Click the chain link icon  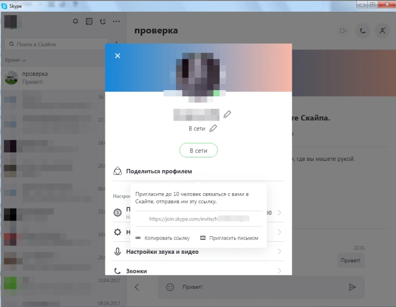click(x=138, y=238)
